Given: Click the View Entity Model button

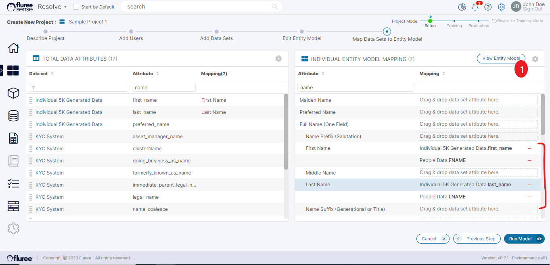Looking at the screenshot, I should (x=501, y=58).
